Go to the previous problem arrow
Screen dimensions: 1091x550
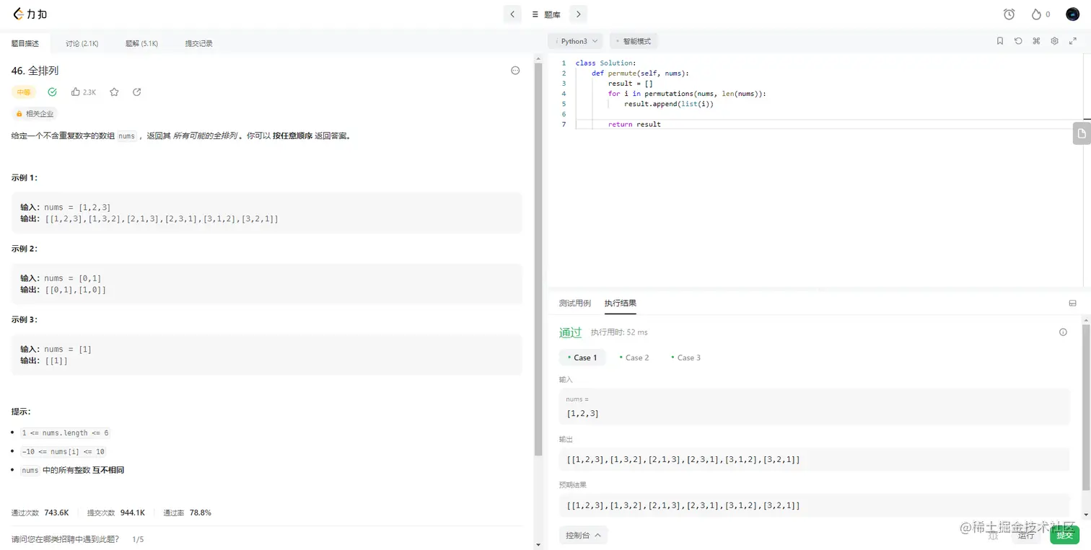click(512, 14)
